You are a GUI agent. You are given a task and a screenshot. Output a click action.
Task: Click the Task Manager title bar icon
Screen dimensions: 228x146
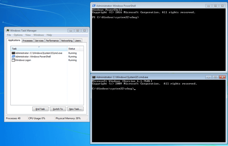point(8,30)
